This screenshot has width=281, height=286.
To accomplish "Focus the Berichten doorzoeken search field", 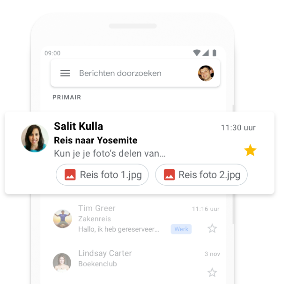I will (135, 73).
